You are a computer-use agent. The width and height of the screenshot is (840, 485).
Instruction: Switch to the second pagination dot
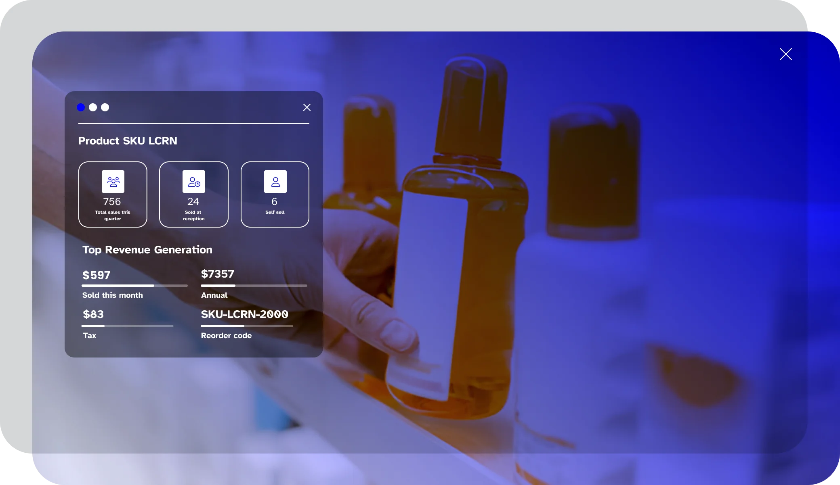pos(93,107)
